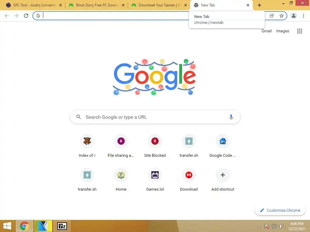Show hidden system tray icons
This screenshot has height=232, width=310.
[x=259, y=226]
